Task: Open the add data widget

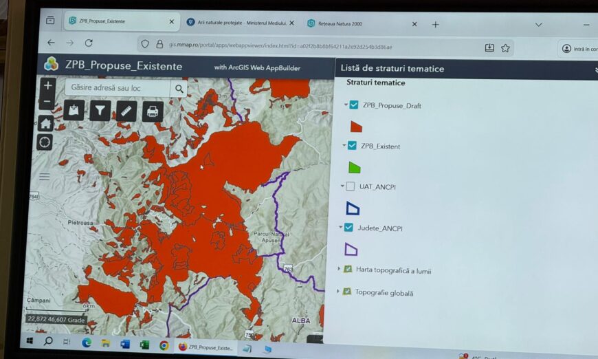Action: [x=74, y=111]
